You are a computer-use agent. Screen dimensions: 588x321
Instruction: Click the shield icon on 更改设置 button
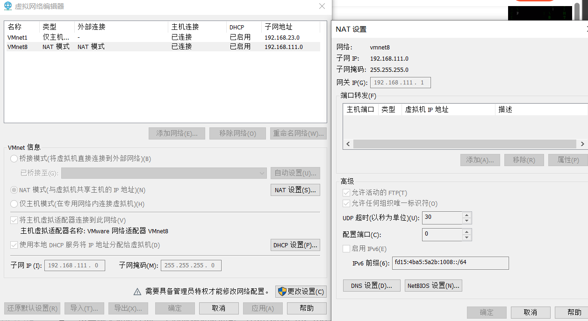[x=282, y=292]
